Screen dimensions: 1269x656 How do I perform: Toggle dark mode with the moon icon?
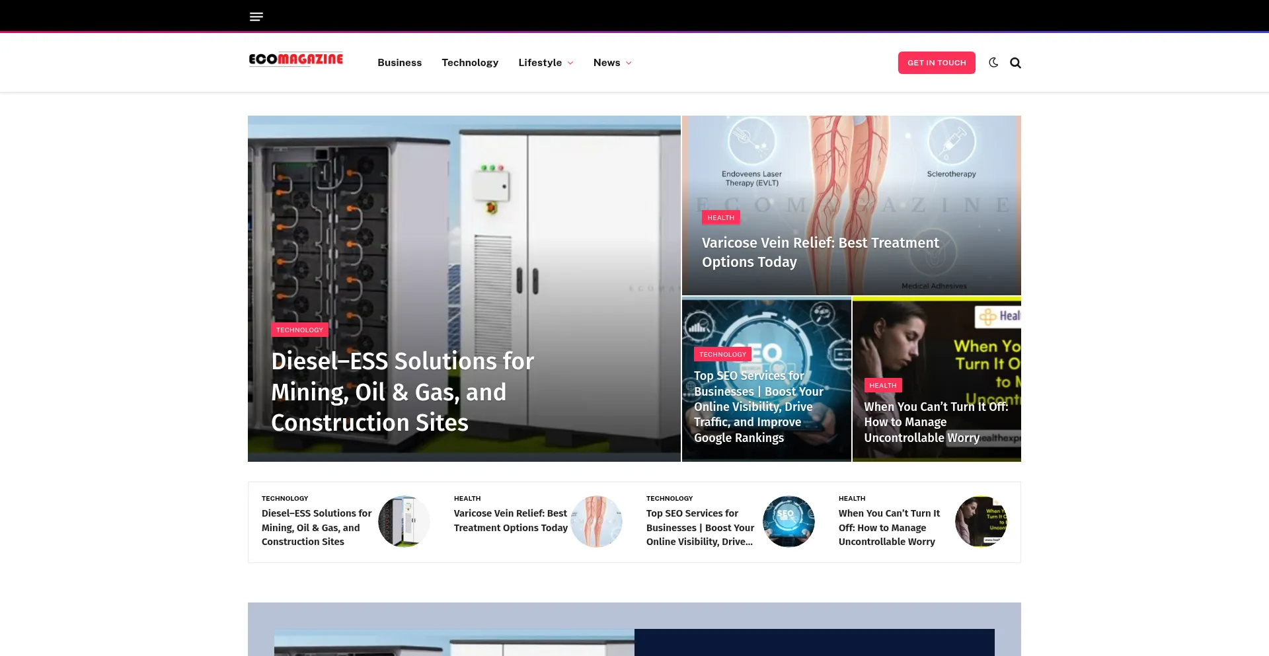pyautogui.click(x=993, y=63)
